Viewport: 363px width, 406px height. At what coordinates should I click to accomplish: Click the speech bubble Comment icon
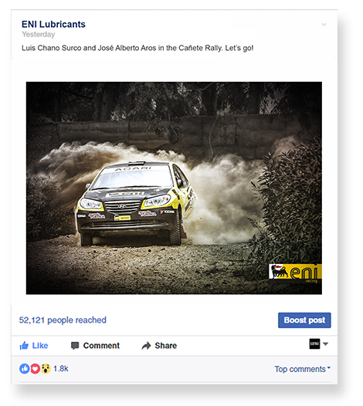click(75, 346)
